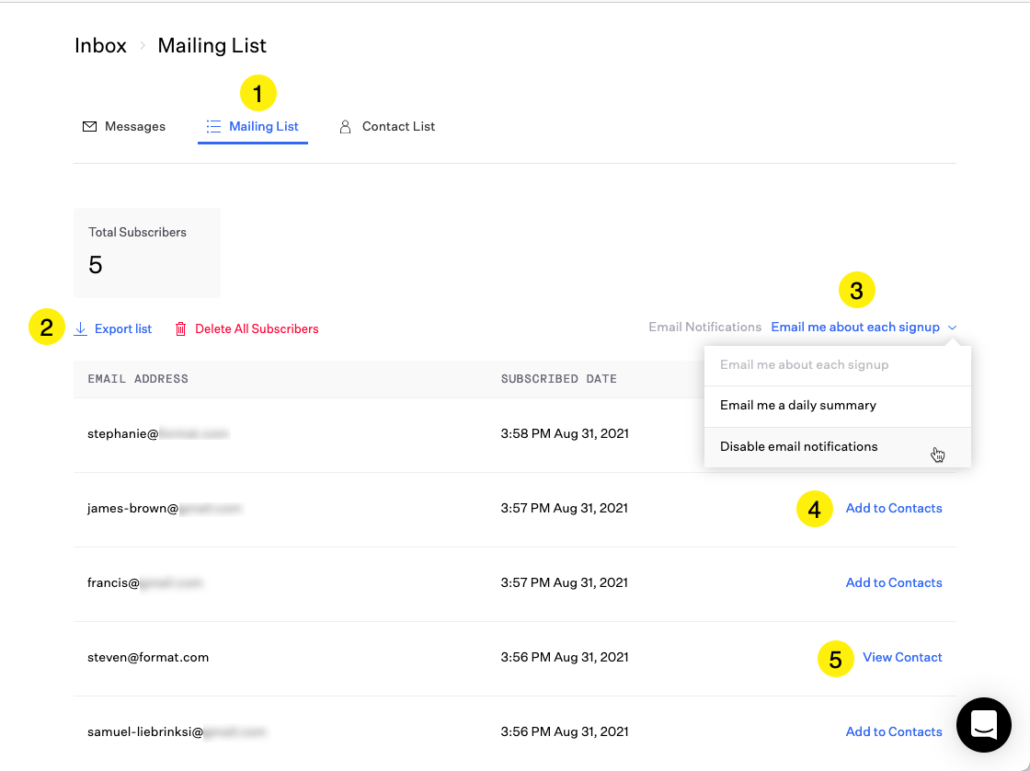Click the red trash icon for deleting subscribers
The image size is (1030, 771).
point(180,328)
